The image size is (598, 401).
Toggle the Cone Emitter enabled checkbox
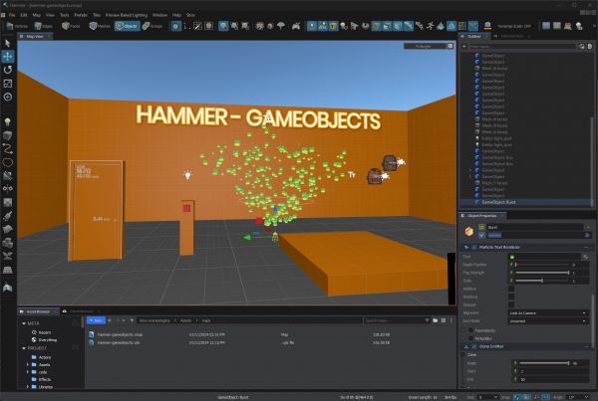474,346
